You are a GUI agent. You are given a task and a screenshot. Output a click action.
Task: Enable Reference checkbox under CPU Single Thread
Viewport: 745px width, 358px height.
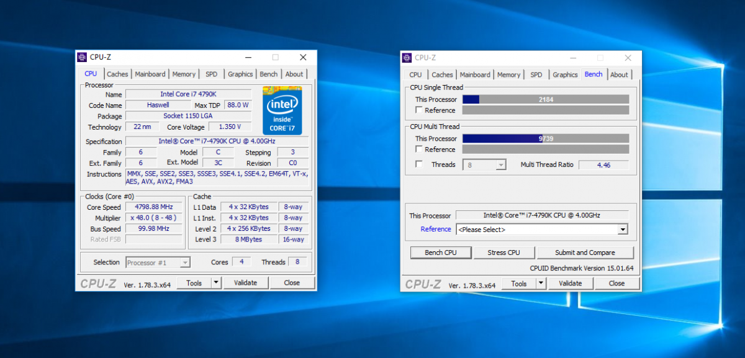(x=419, y=110)
